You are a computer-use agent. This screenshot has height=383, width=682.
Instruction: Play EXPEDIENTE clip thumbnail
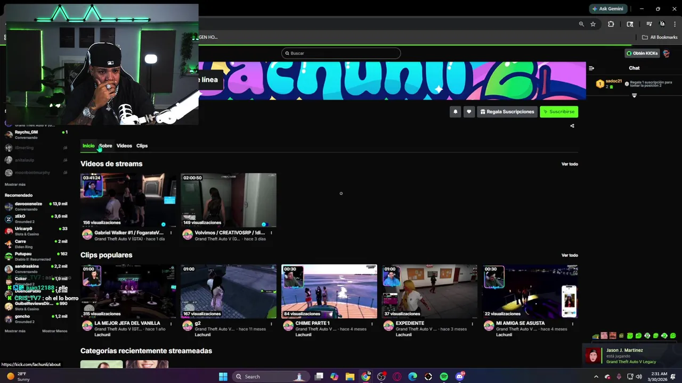pyautogui.click(x=429, y=292)
